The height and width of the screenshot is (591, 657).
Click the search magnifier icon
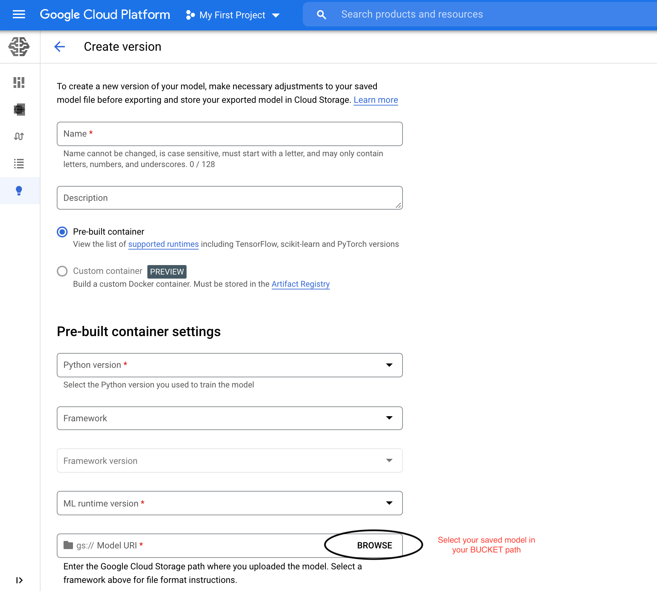[321, 15]
